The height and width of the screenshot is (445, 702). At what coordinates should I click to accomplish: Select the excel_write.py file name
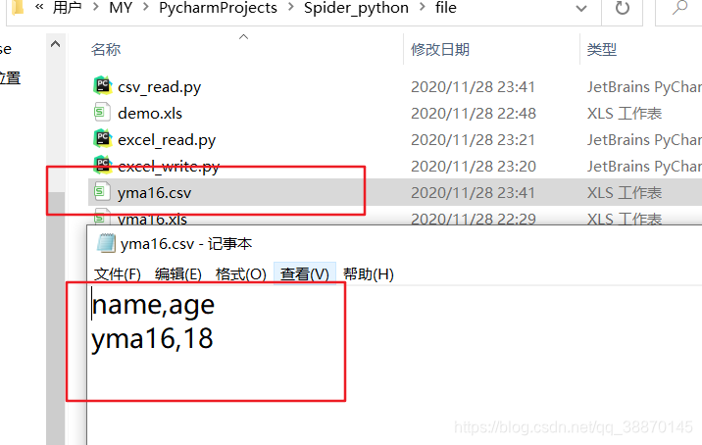click(x=169, y=166)
